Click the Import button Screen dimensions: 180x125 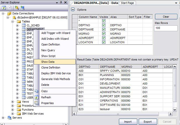[x=128, y=122]
